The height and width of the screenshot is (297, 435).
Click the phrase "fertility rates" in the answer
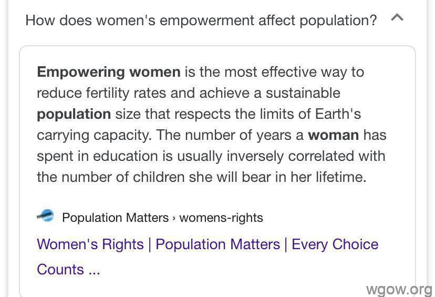click(x=126, y=93)
